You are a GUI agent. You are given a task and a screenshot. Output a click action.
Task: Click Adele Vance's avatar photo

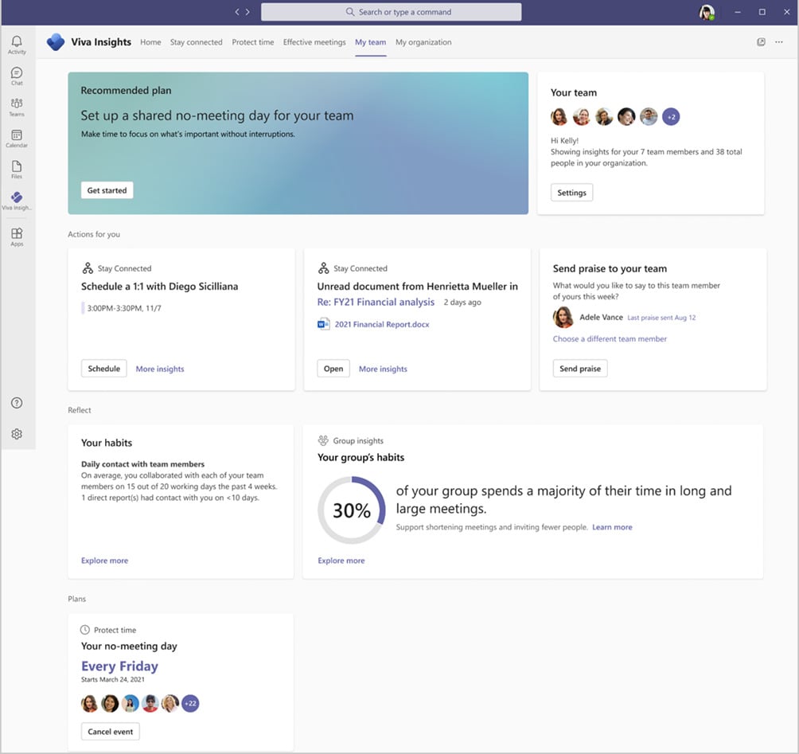point(563,317)
